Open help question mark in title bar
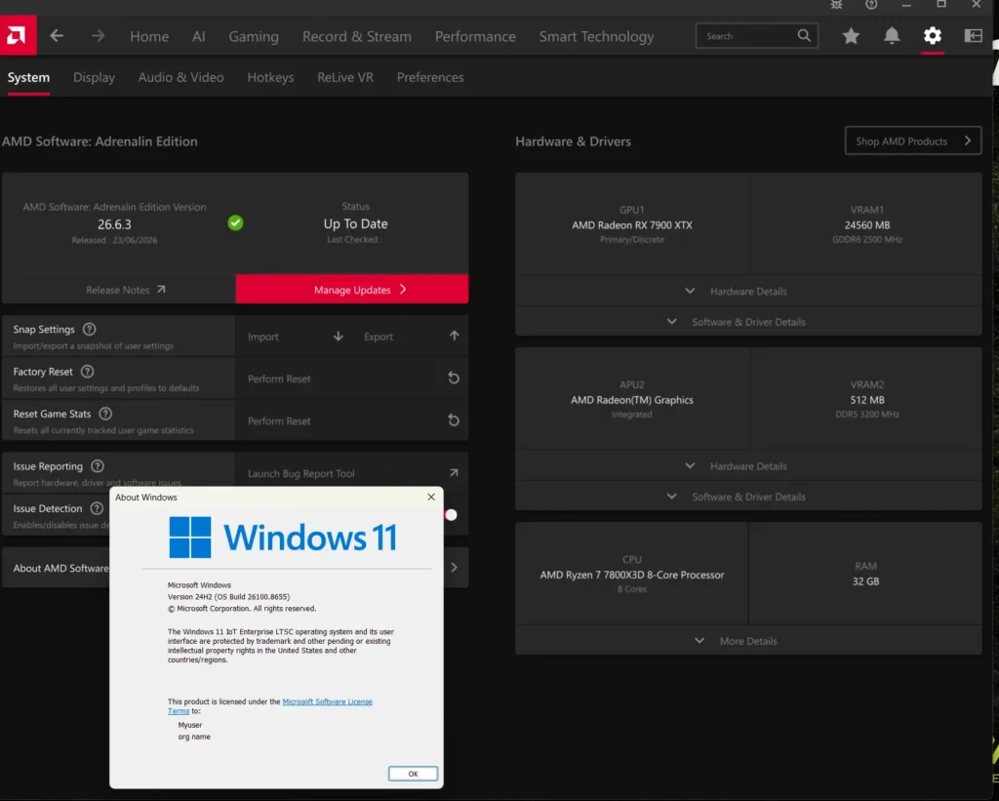 [871, 5]
